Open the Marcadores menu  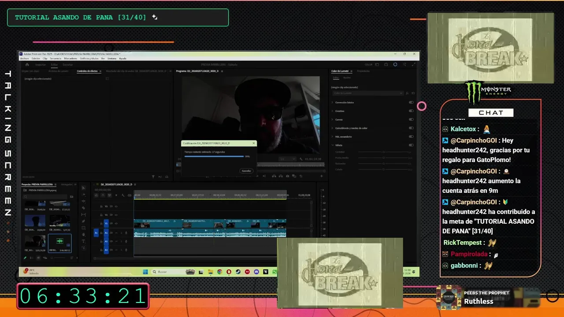70,59
